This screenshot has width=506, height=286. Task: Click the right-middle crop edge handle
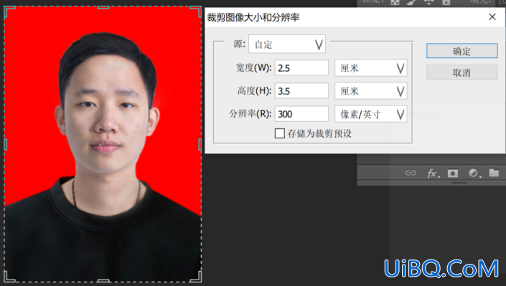pyautogui.click(x=200, y=145)
